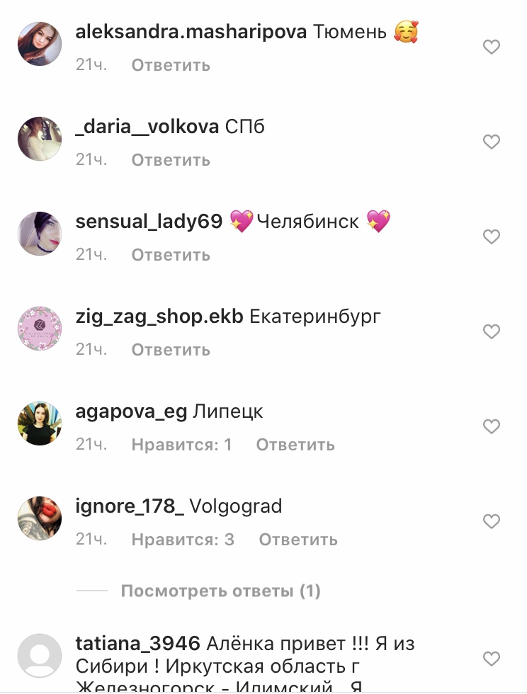527x694 pixels.
Task: Reply to ignore_178_'s Volgograd comment
Action: (298, 540)
